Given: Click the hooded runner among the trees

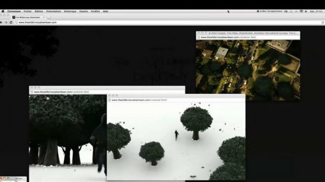Looking at the screenshot, I should [x=100, y=145].
